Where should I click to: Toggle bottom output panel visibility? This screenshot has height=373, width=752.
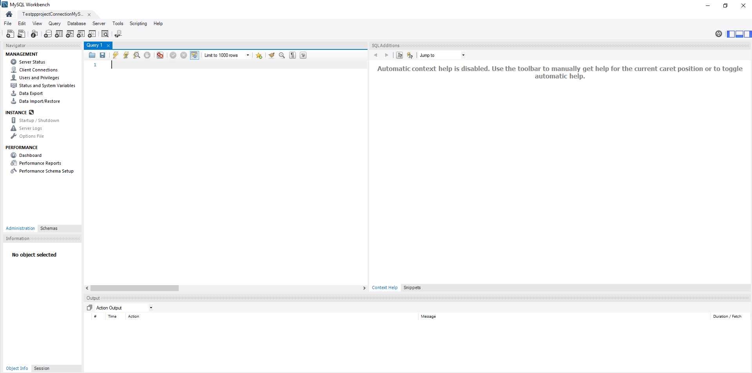point(739,34)
